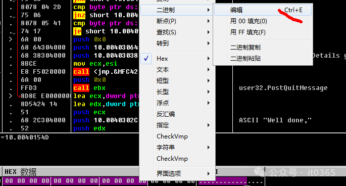Expand arrow beside 长型

click(x=209, y=91)
